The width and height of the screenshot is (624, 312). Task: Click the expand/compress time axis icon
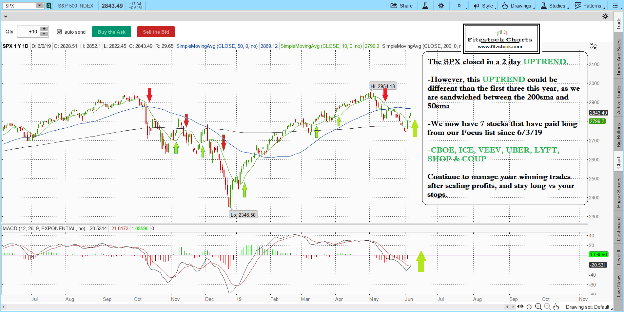pos(520,307)
